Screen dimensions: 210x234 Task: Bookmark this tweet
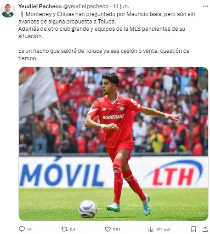193,229
